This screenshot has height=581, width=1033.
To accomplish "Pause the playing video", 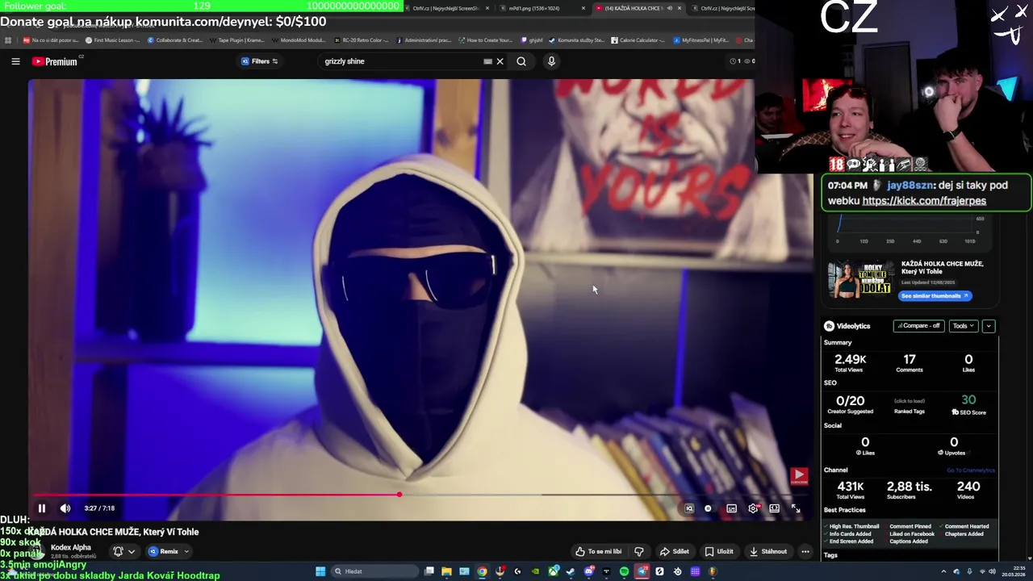I will coord(42,508).
